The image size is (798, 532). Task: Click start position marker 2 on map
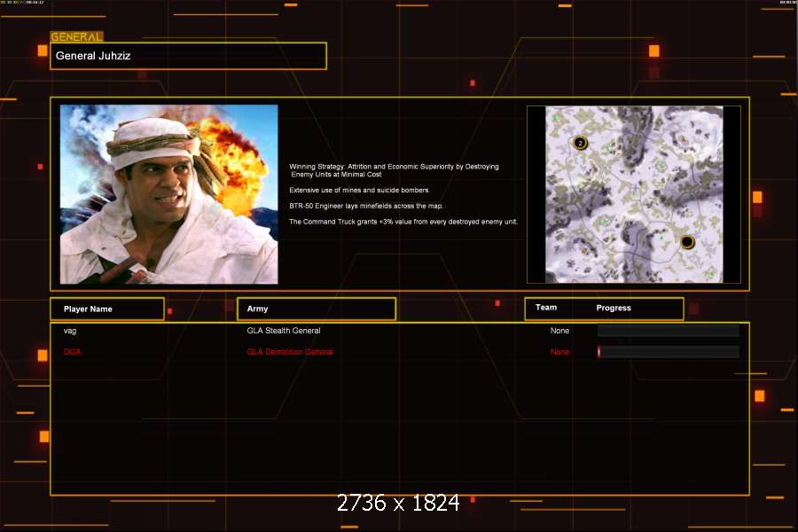(x=580, y=143)
